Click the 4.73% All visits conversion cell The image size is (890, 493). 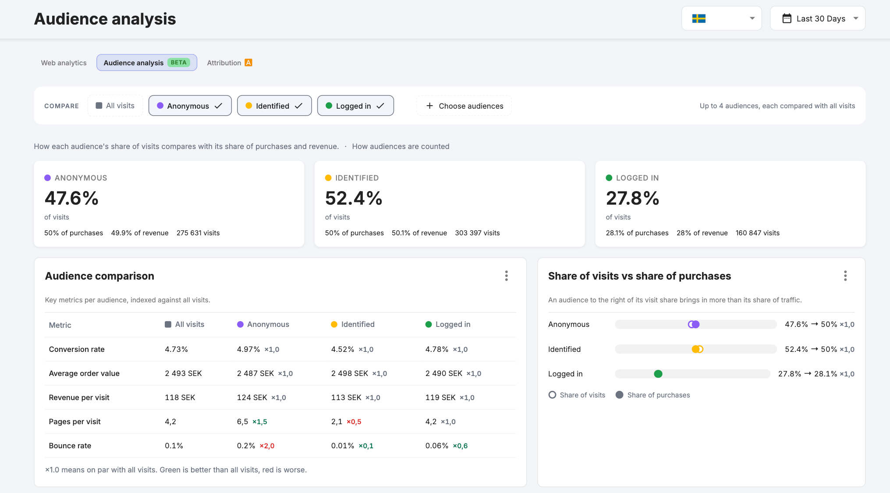point(176,349)
